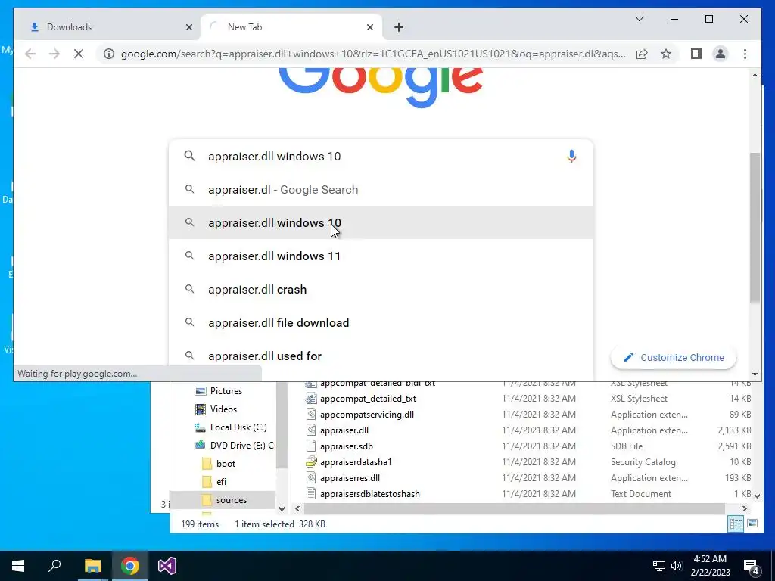Click the appraiser.sdb file icon
The height and width of the screenshot is (581, 775).
311,446
